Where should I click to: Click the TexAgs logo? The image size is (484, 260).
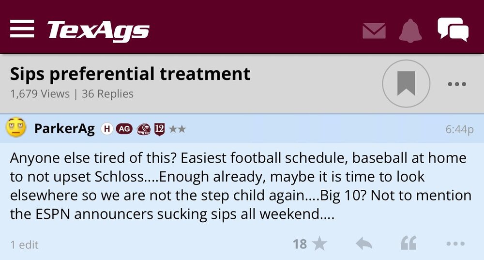(x=98, y=31)
